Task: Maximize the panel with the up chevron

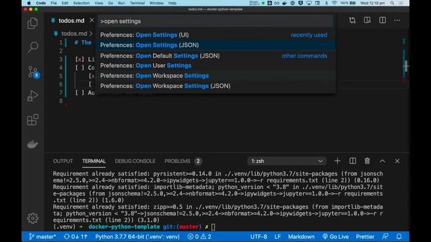Action: [383, 161]
